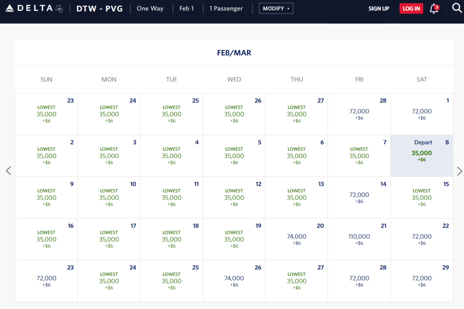
Task: Select day 16 lowest fare cell
Action: pos(46,239)
